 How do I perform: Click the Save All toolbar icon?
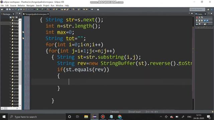click(10, 9)
